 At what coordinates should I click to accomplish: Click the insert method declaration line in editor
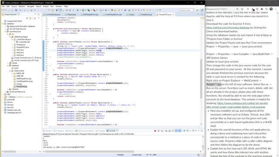coord(83,42)
